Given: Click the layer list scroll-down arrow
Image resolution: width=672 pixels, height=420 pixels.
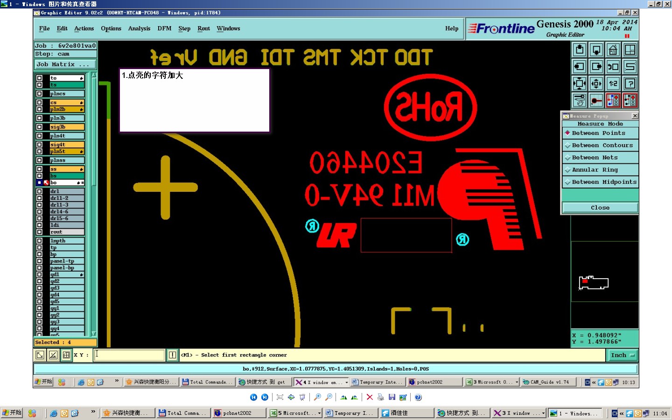Looking at the screenshot, I should (x=94, y=333).
